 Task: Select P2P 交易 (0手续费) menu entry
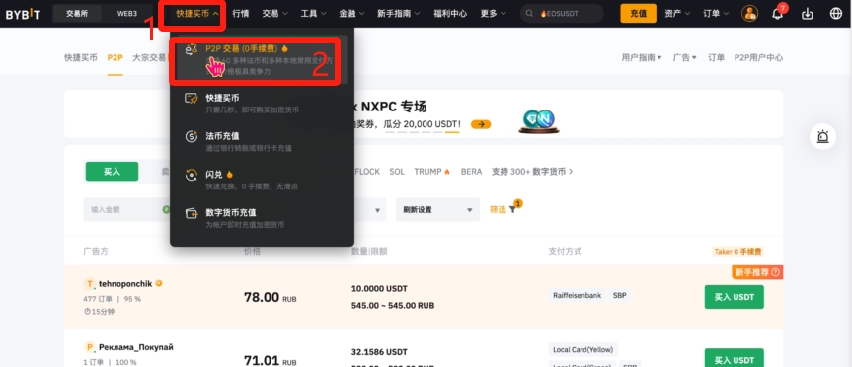[262, 60]
